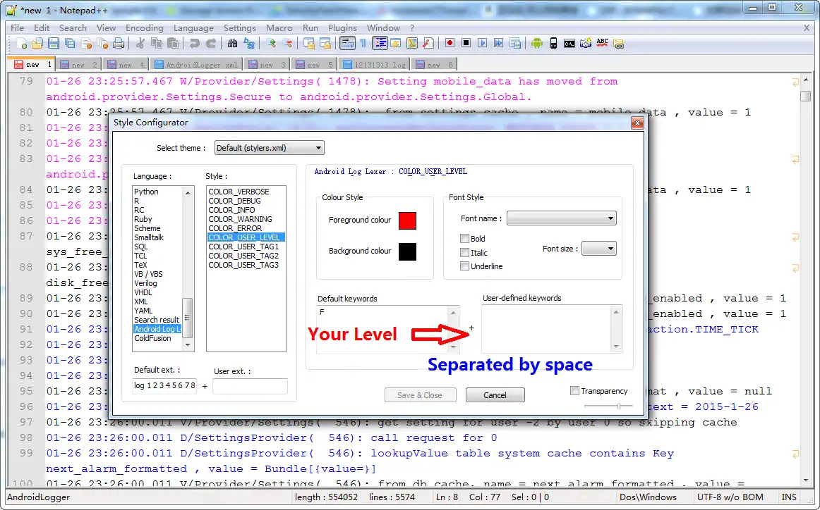The height and width of the screenshot is (510, 820).
Task: Click the Language list scroll-down arrow
Action: pyautogui.click(x=188, y=345)
